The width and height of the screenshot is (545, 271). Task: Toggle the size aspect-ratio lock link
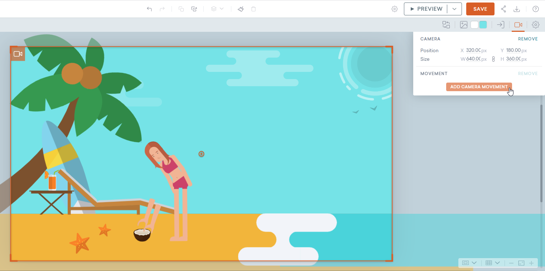tap(493, 59)
